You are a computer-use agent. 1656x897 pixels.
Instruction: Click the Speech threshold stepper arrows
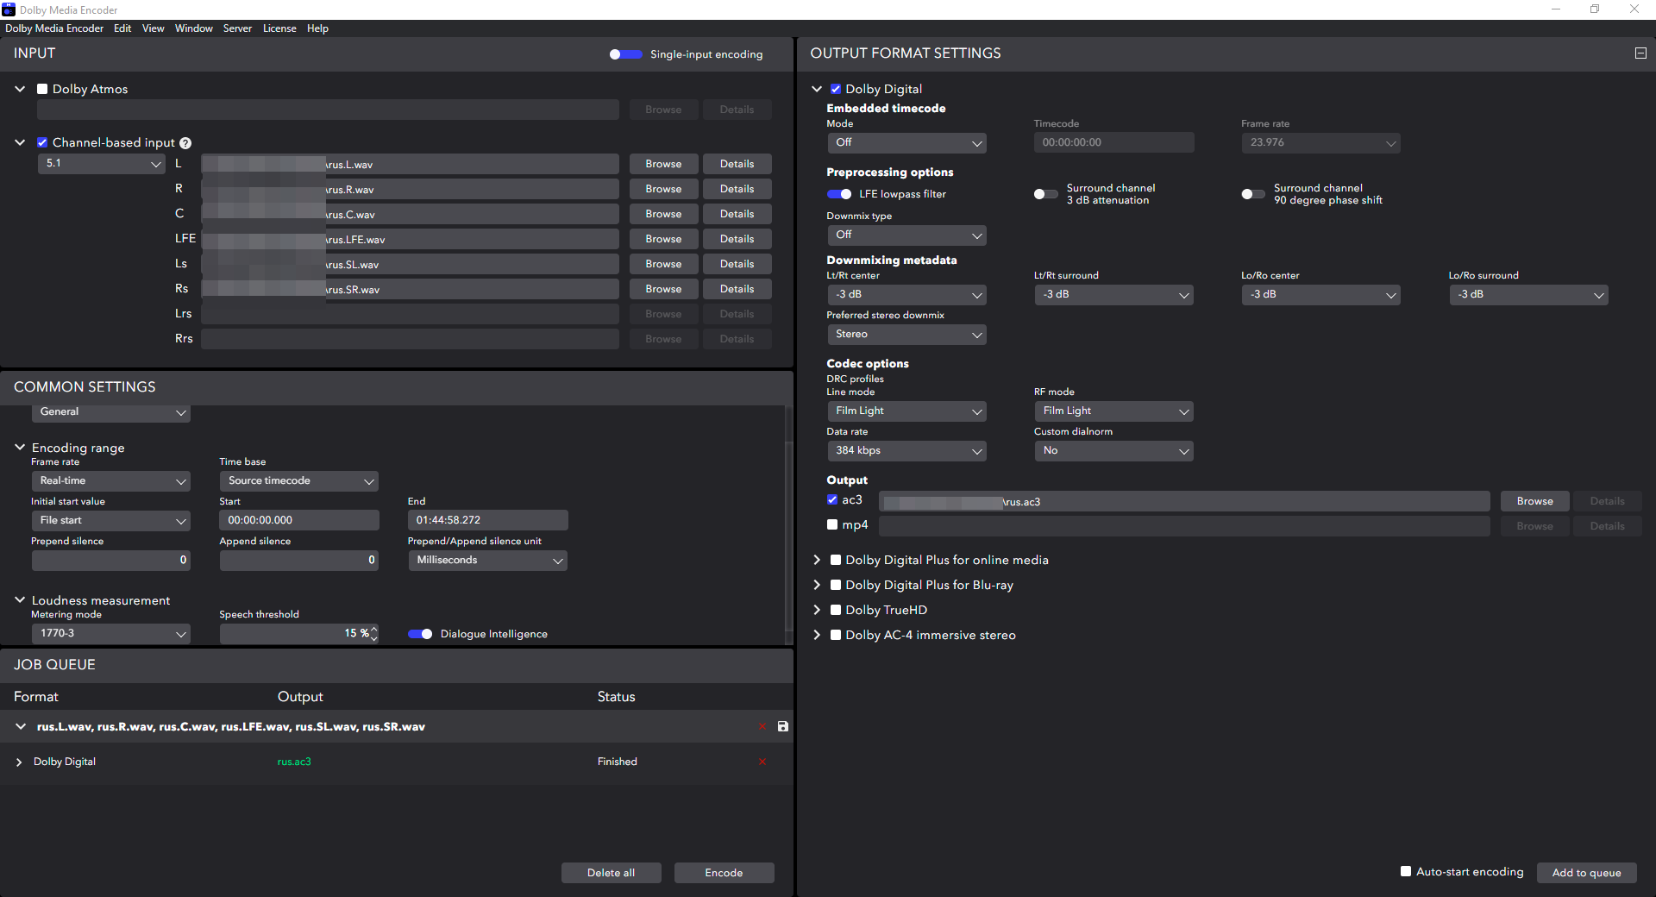tap(373, 634)
